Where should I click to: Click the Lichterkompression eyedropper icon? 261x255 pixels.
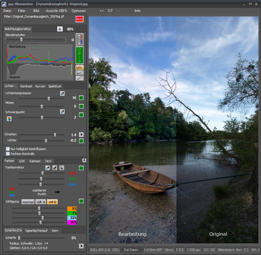point(62,93)
